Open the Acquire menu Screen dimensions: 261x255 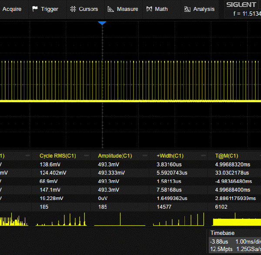click(12, 9)
